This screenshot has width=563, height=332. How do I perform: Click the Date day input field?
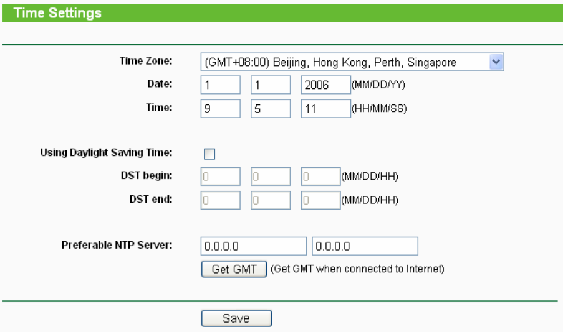pyautogui.click(x=271, y=85)
